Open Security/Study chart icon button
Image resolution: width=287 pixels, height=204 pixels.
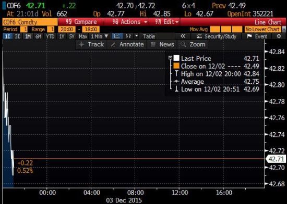coord(217,36)
